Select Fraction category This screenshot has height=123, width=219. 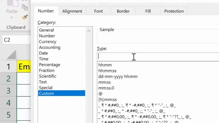coord(62,70)
